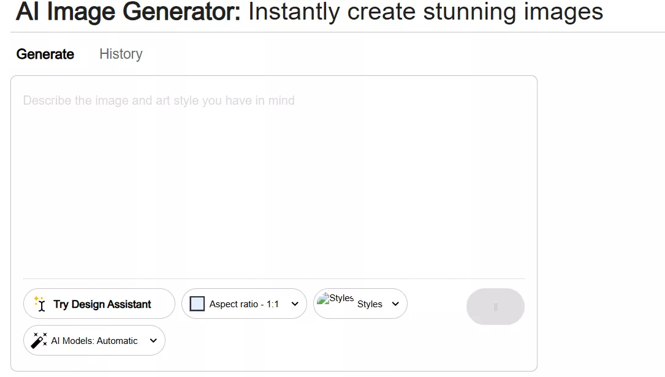Click the sparkle text-cursor Design Assistant icon
This screenshot has height=377, width=665.
(x=40, y=304)
